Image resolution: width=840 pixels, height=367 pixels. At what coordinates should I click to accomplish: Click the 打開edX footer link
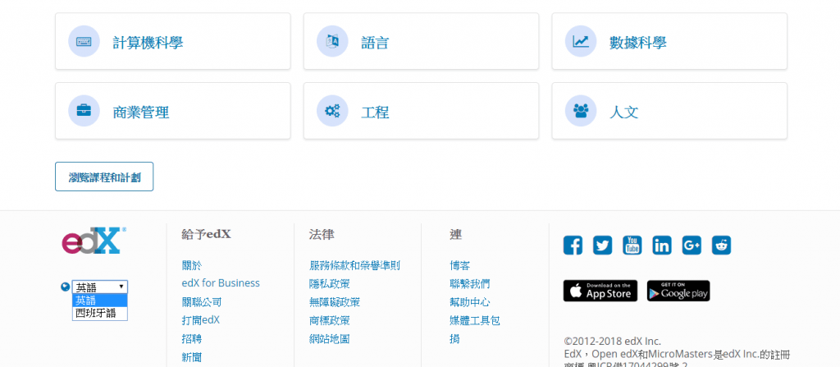tap(200, 320)
